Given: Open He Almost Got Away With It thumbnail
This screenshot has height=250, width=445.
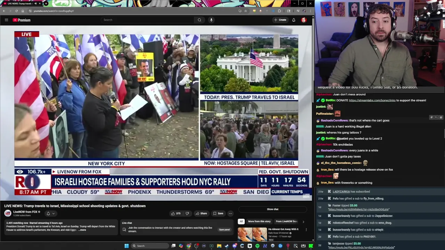Looking at the screenshot, I should click(252, 234).
